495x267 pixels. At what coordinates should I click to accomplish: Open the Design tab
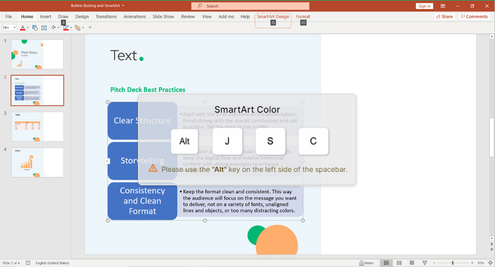pos(82,17)
